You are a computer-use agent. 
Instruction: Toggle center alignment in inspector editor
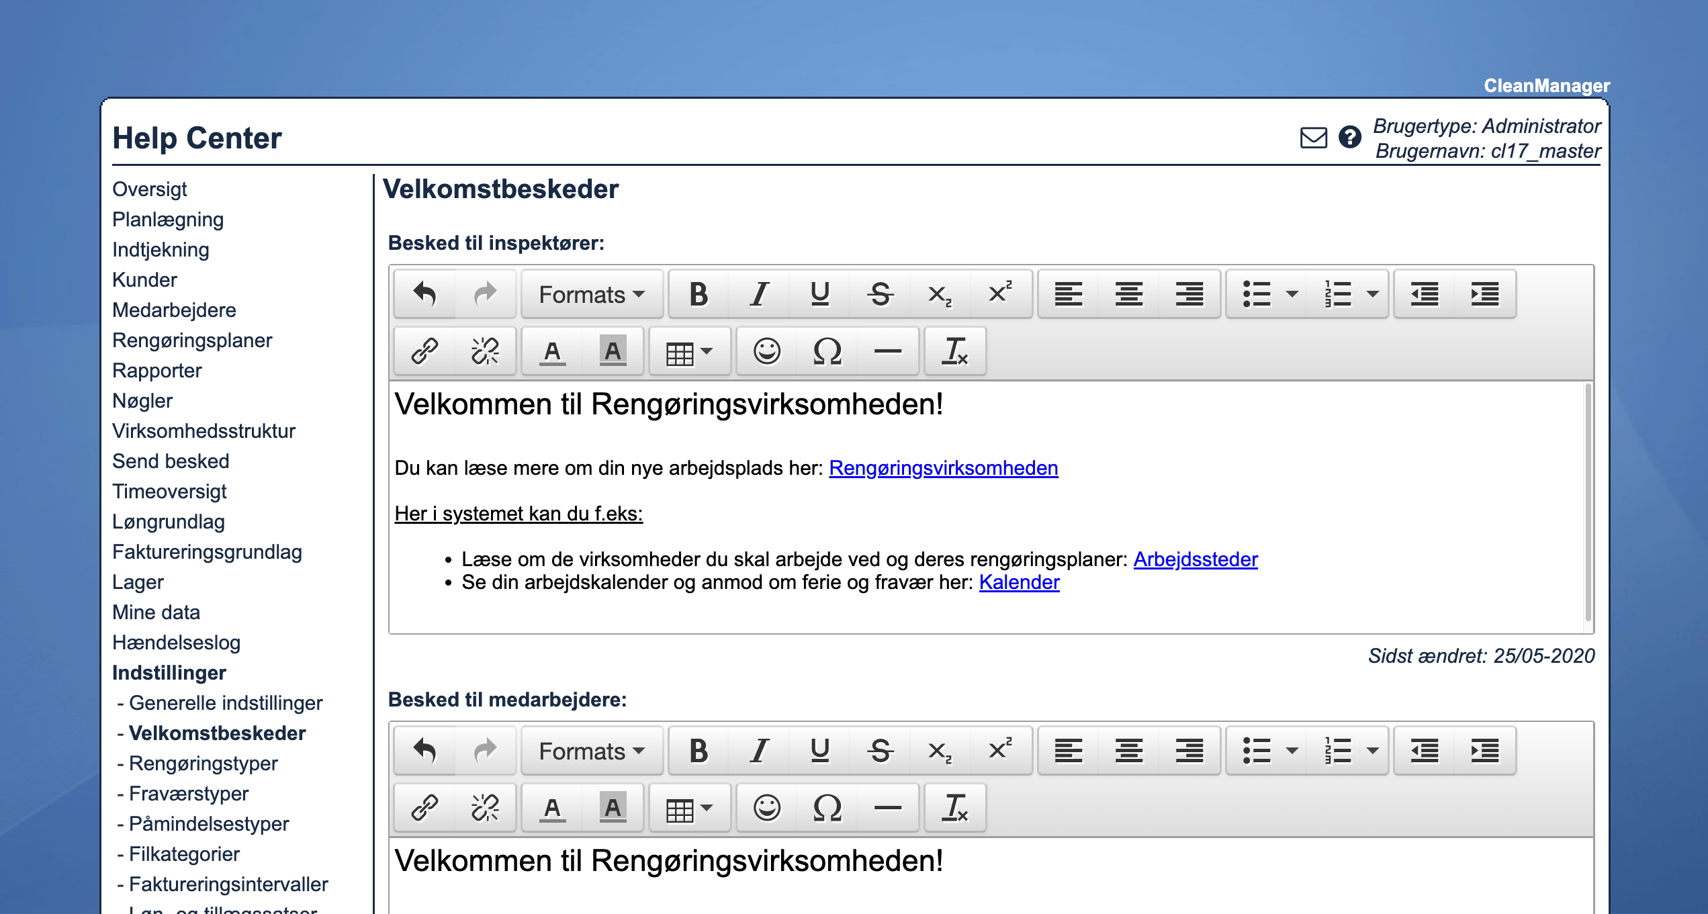pos(1128,294)
